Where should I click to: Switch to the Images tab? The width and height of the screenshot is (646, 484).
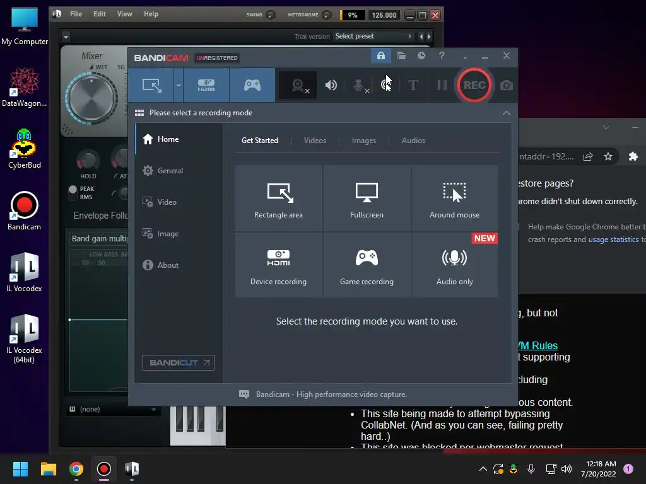point(364,141)
